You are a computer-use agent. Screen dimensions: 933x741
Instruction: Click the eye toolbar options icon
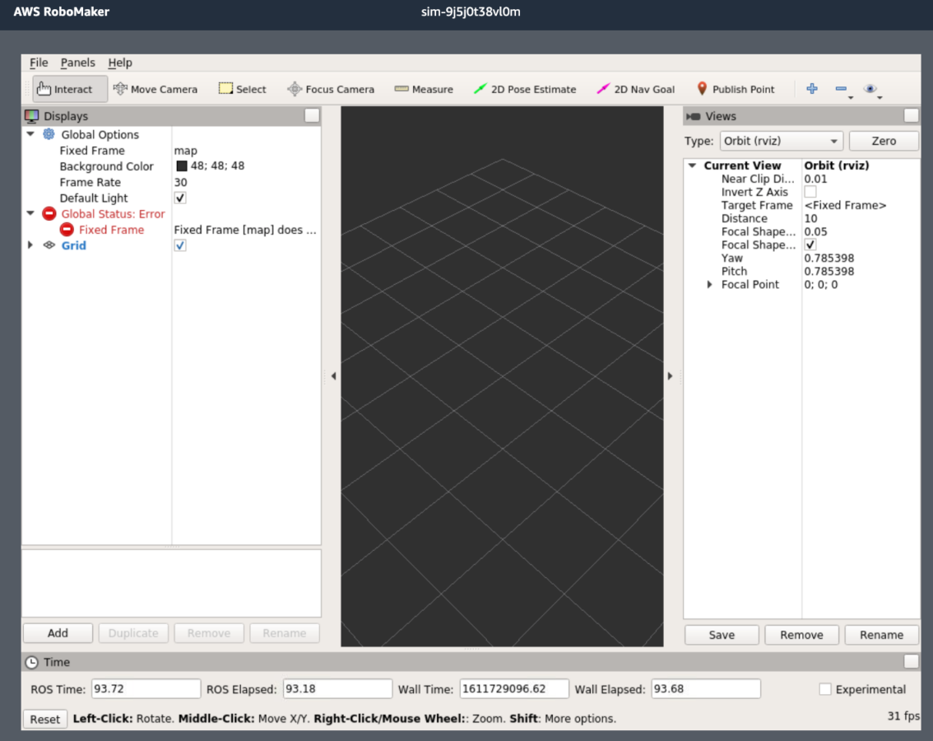tap(870, 89)
